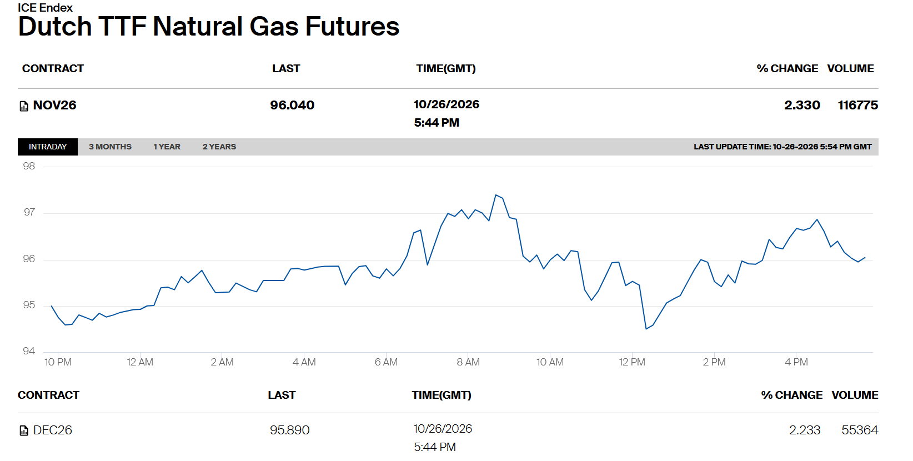This screenshot has height=461, width=913.
Task: Click the top CONTRACT column header
Action: coord(53,68)
